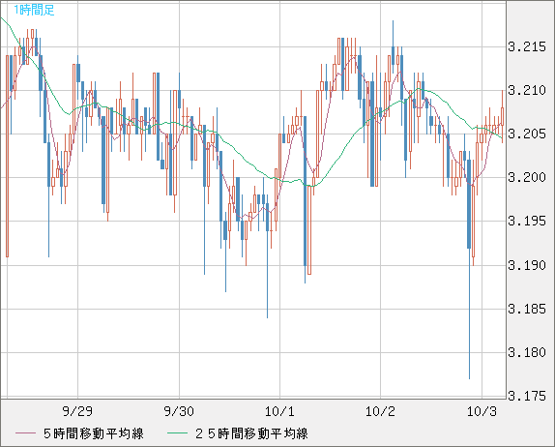Click the 10/3 date axis label
The image size is (555, 447).
click(482, 411)
